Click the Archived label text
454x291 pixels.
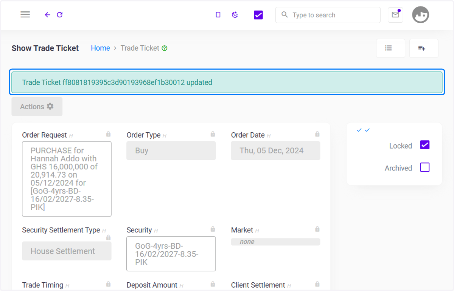point(398,168)
